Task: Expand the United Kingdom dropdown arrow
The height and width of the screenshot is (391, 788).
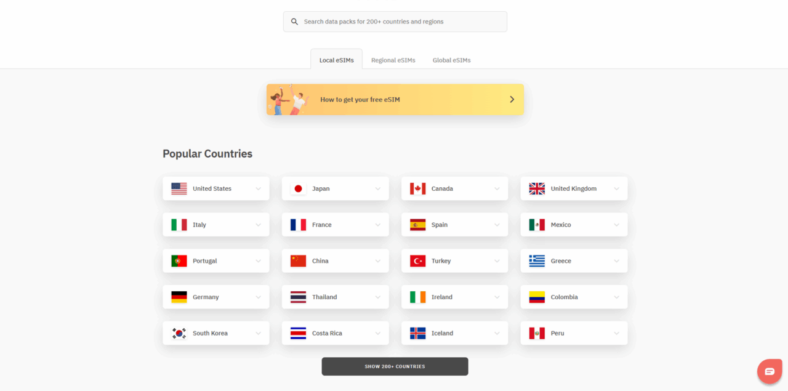Action: (616, 189)
